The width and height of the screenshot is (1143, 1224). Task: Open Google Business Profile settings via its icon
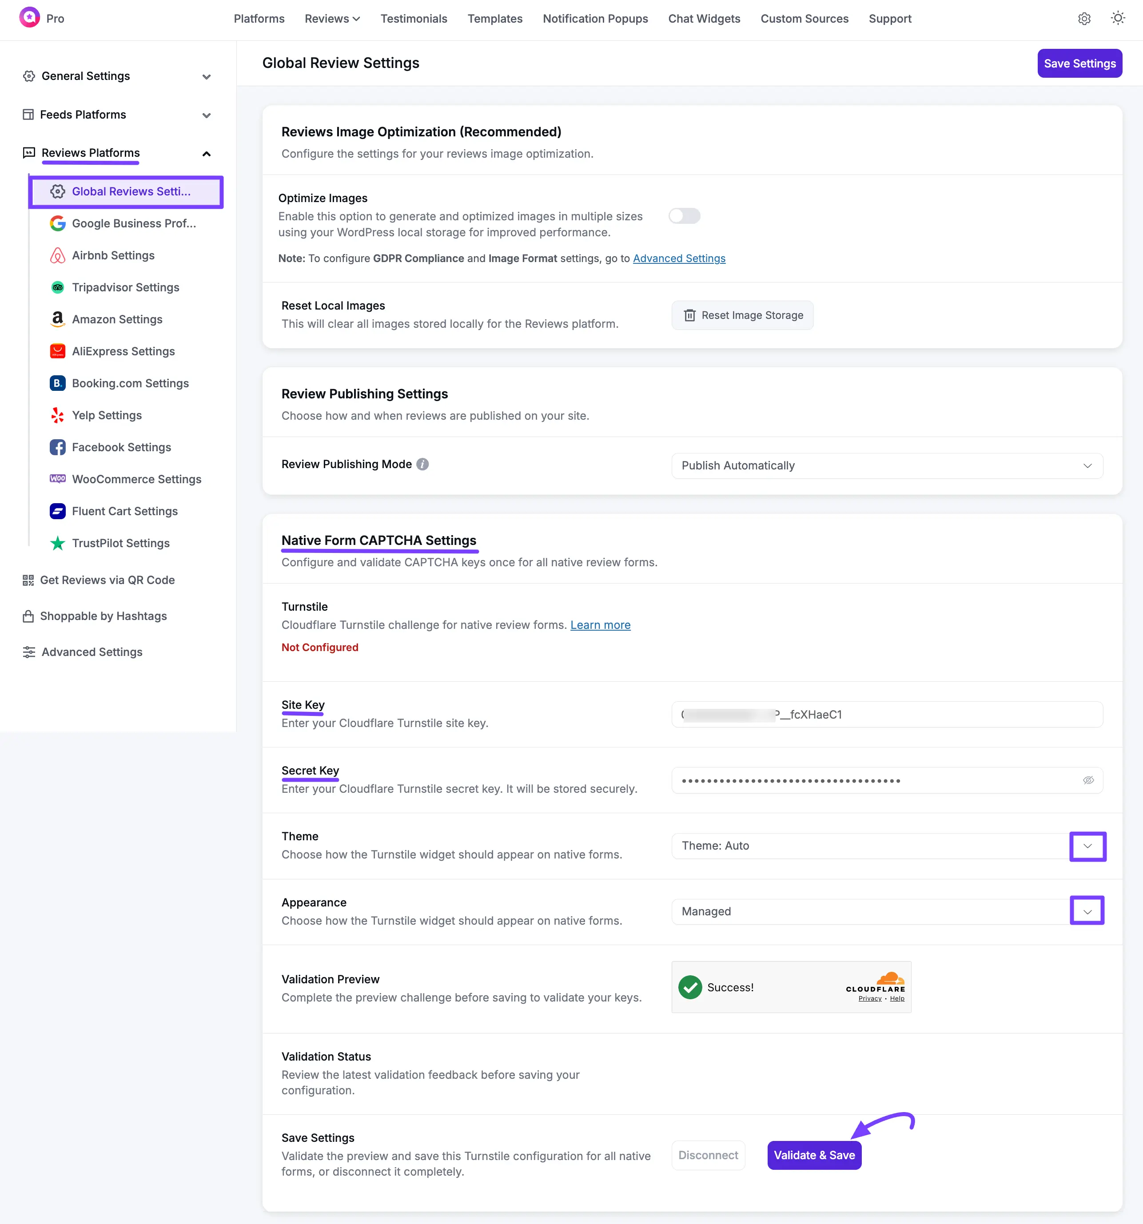tap(57, 223)
